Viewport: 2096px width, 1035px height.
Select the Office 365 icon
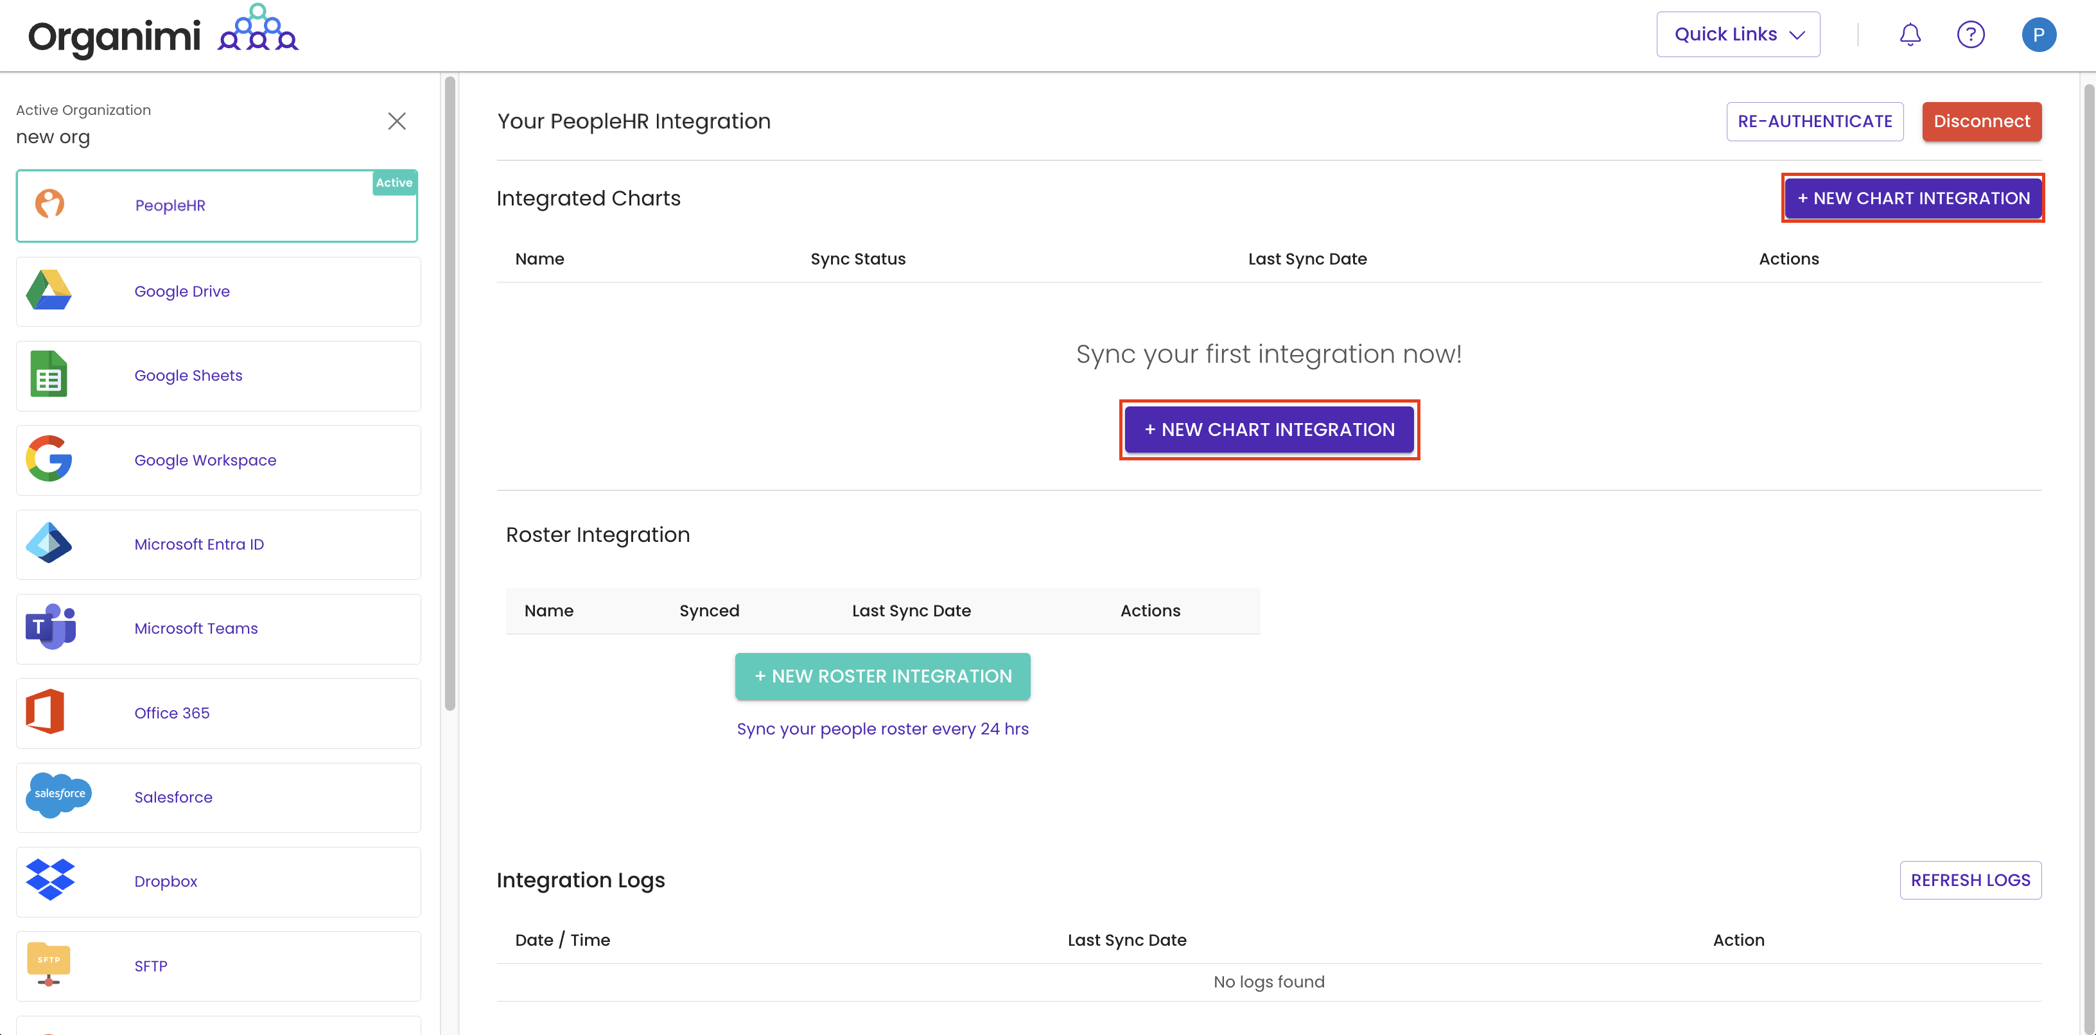(x=46, y=711)
